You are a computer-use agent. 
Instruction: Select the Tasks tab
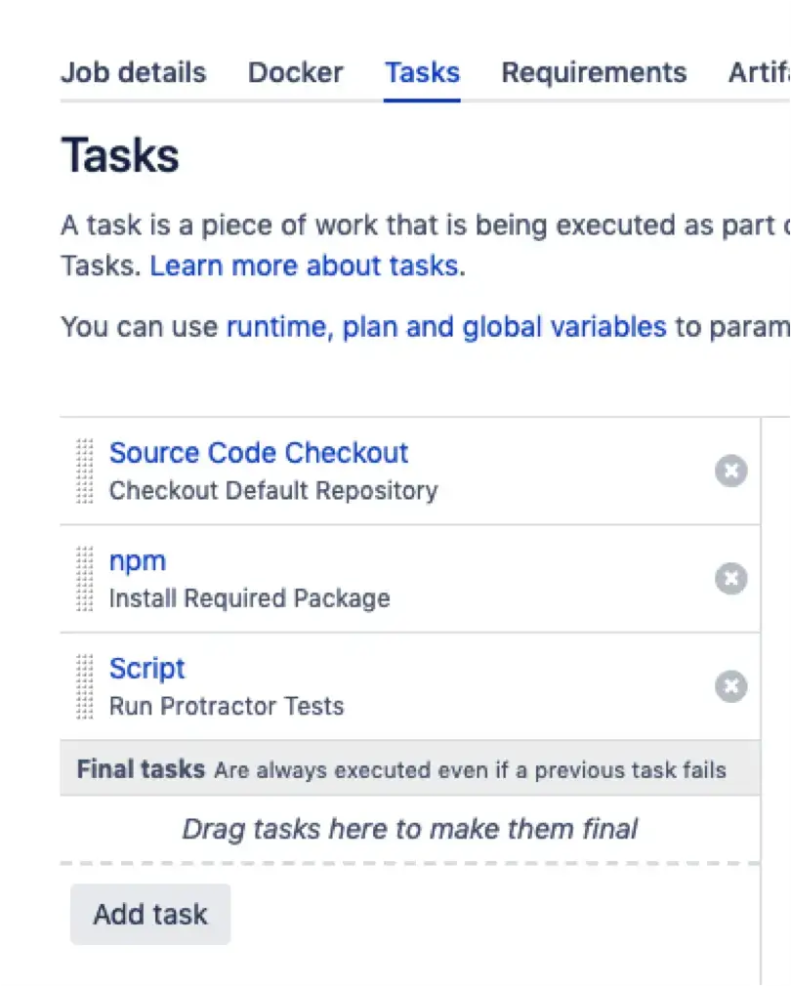pos(422,73)
